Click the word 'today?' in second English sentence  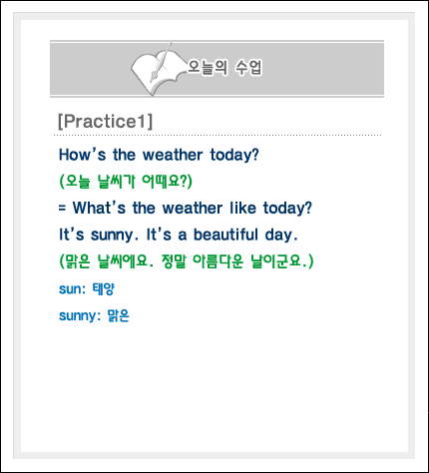[x=287, y=209]
